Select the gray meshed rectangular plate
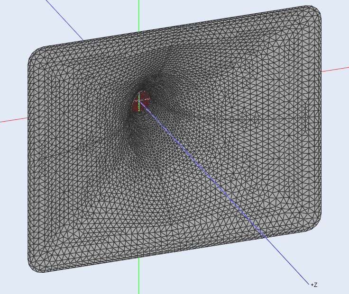Image resolution: width=349 pixels, height=294 pixels. tap(174, 139)
